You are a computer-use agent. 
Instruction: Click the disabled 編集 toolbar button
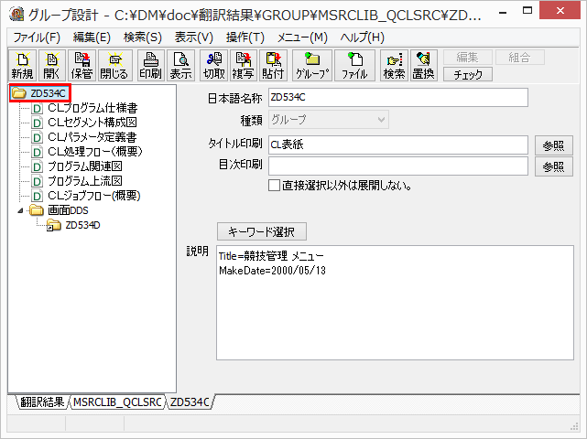pyautogui.click(x=468, y=58)
